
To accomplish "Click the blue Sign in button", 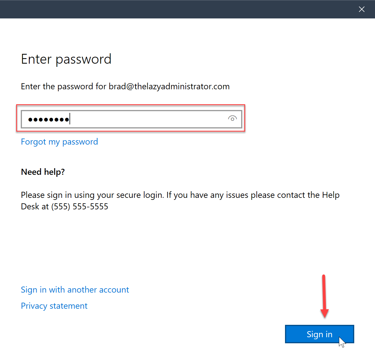I will tap(319, 334).
